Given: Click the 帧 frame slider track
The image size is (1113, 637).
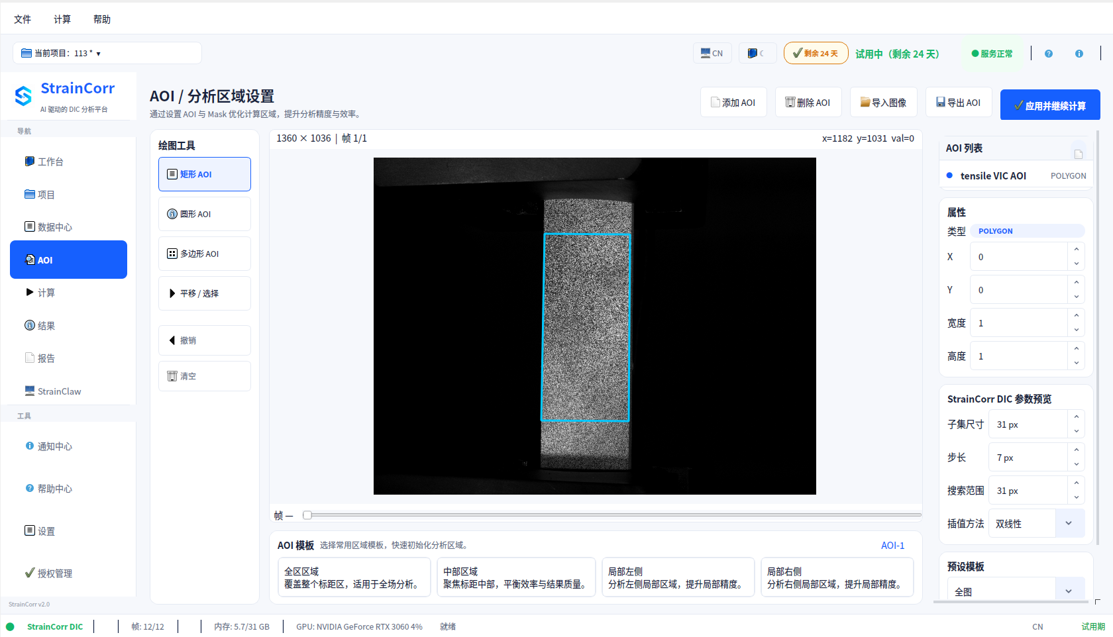Looking at the screenshot, I should [613, 515].
